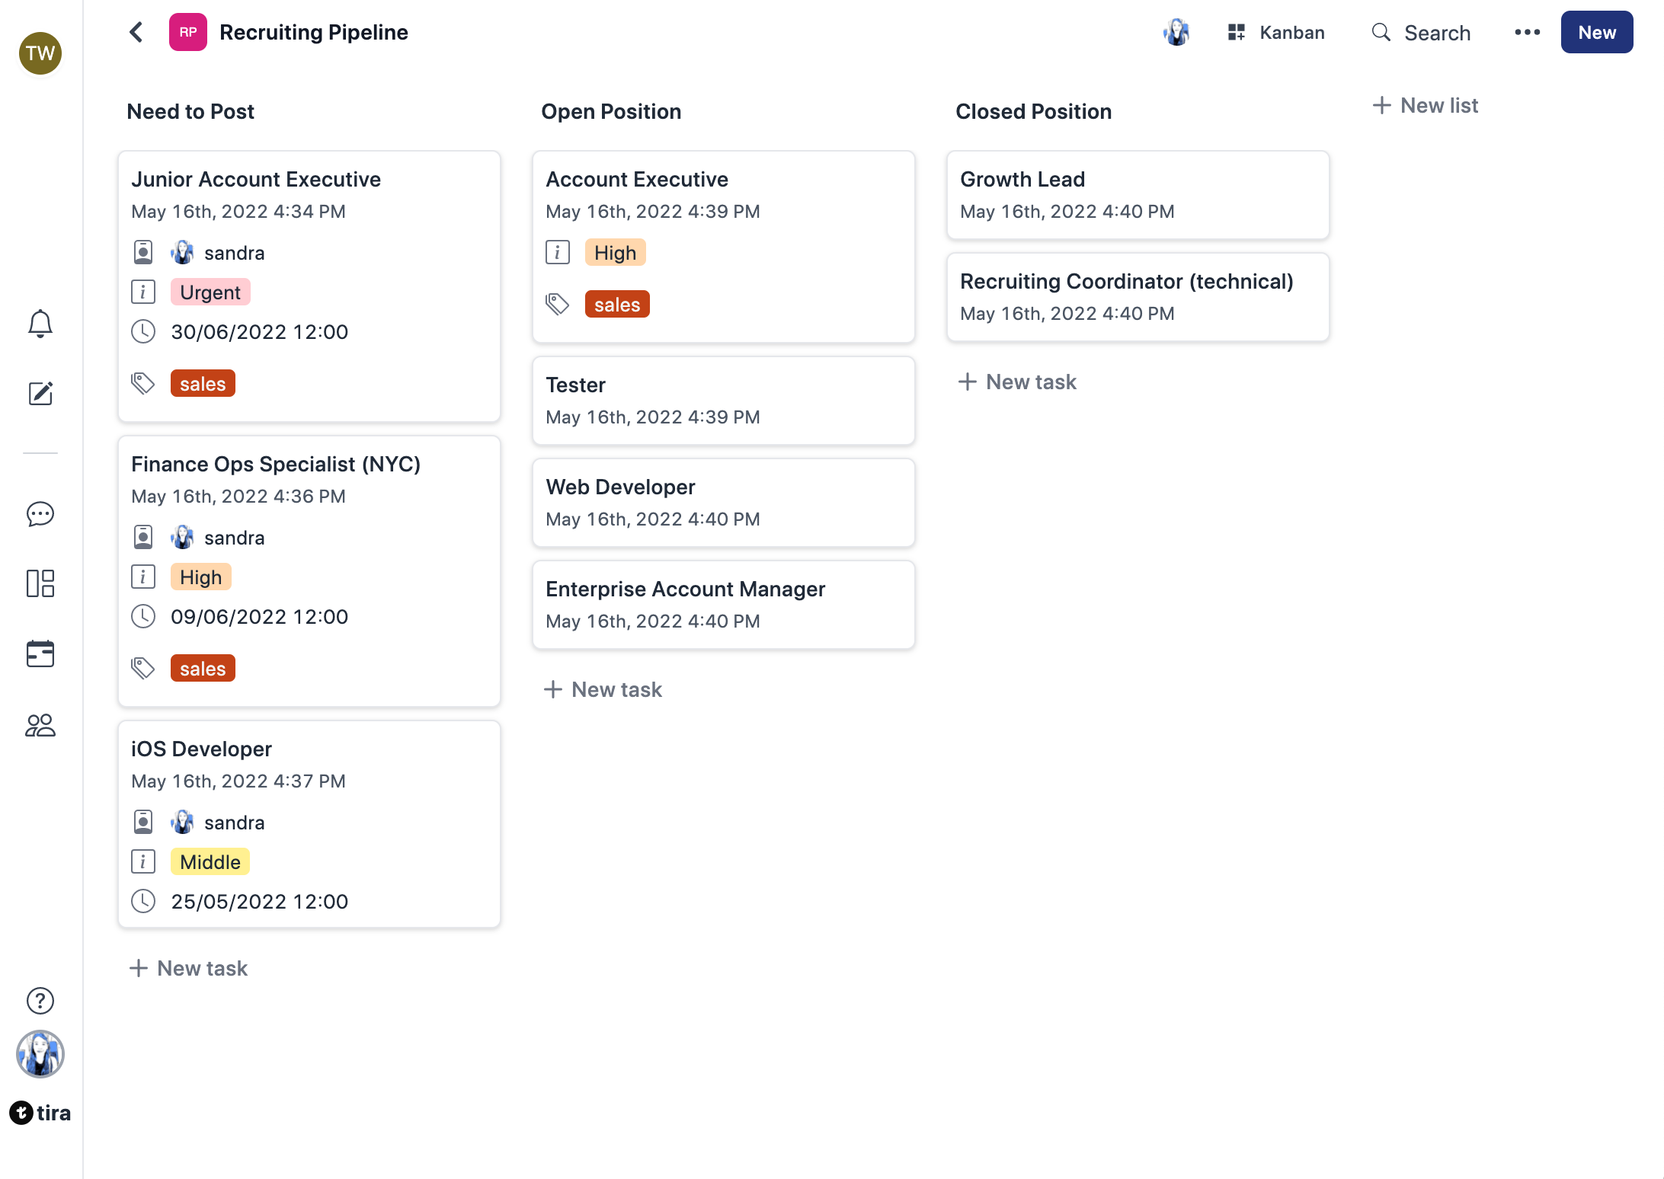The image size is (1664, 1179).
Task: Add new task under Closed Position
Action: (x=1017, y=382)
